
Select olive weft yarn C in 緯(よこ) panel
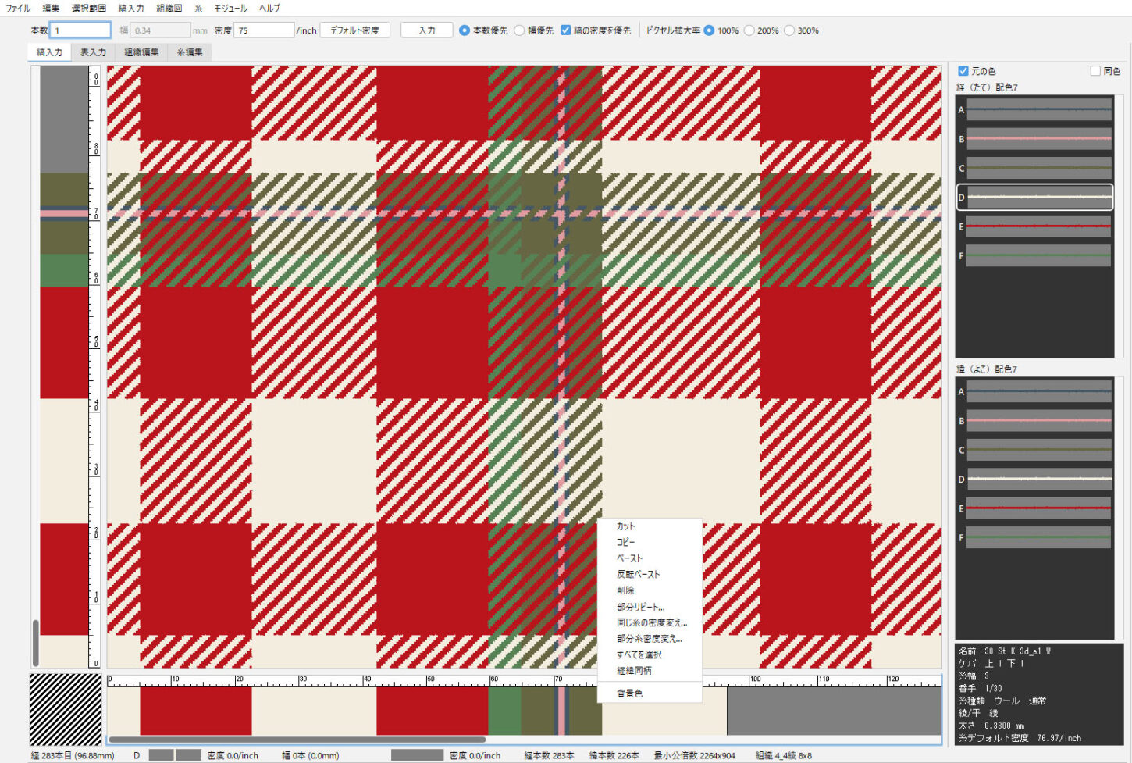(1038, 450)
